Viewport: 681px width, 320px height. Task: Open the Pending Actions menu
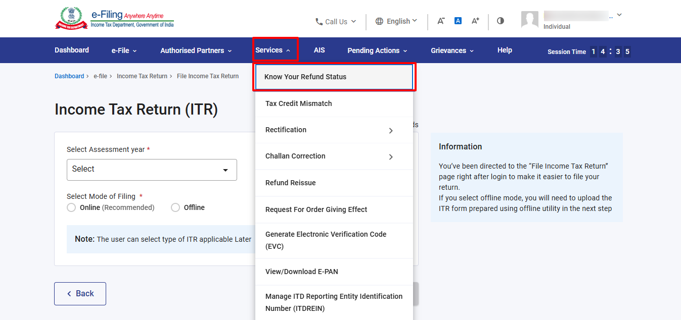pyautogui.click(x=377, y=50)
